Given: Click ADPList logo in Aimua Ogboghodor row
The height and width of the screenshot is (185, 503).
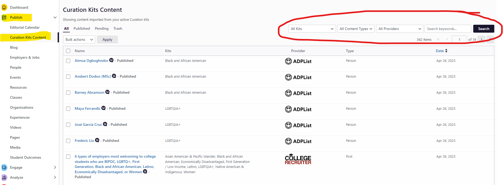Looking at the screenshot, I should [x=298, y=61].
